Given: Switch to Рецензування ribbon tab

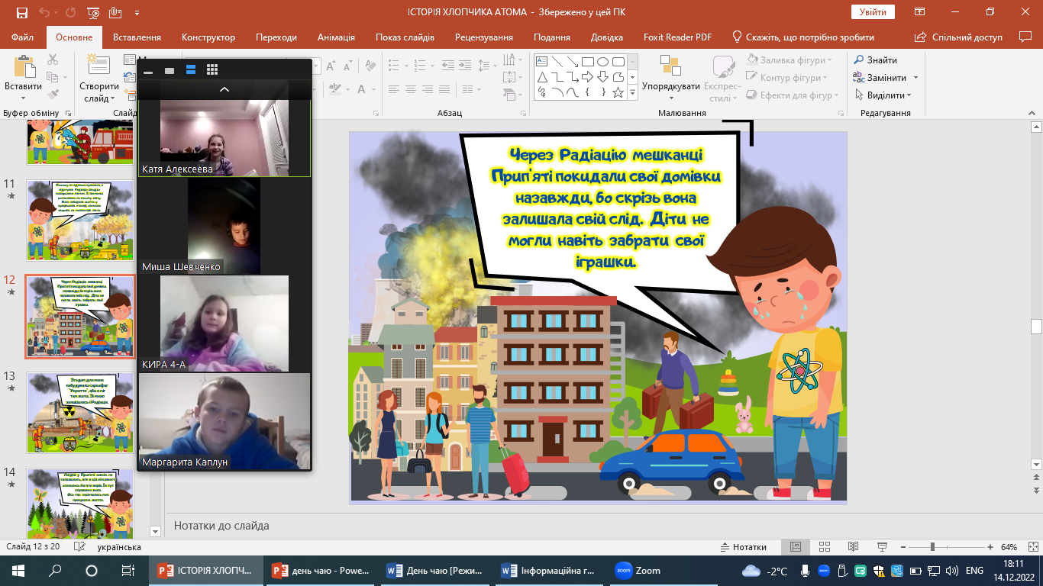Looking at the screenshot, I should [484, 37].
